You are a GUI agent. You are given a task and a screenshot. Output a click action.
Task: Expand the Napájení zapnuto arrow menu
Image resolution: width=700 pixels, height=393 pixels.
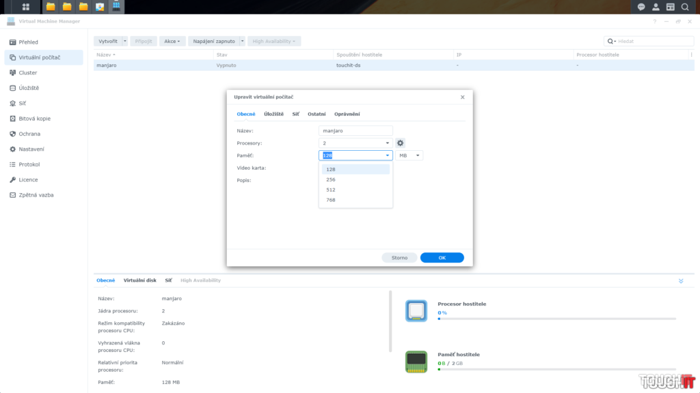point(241,42)
